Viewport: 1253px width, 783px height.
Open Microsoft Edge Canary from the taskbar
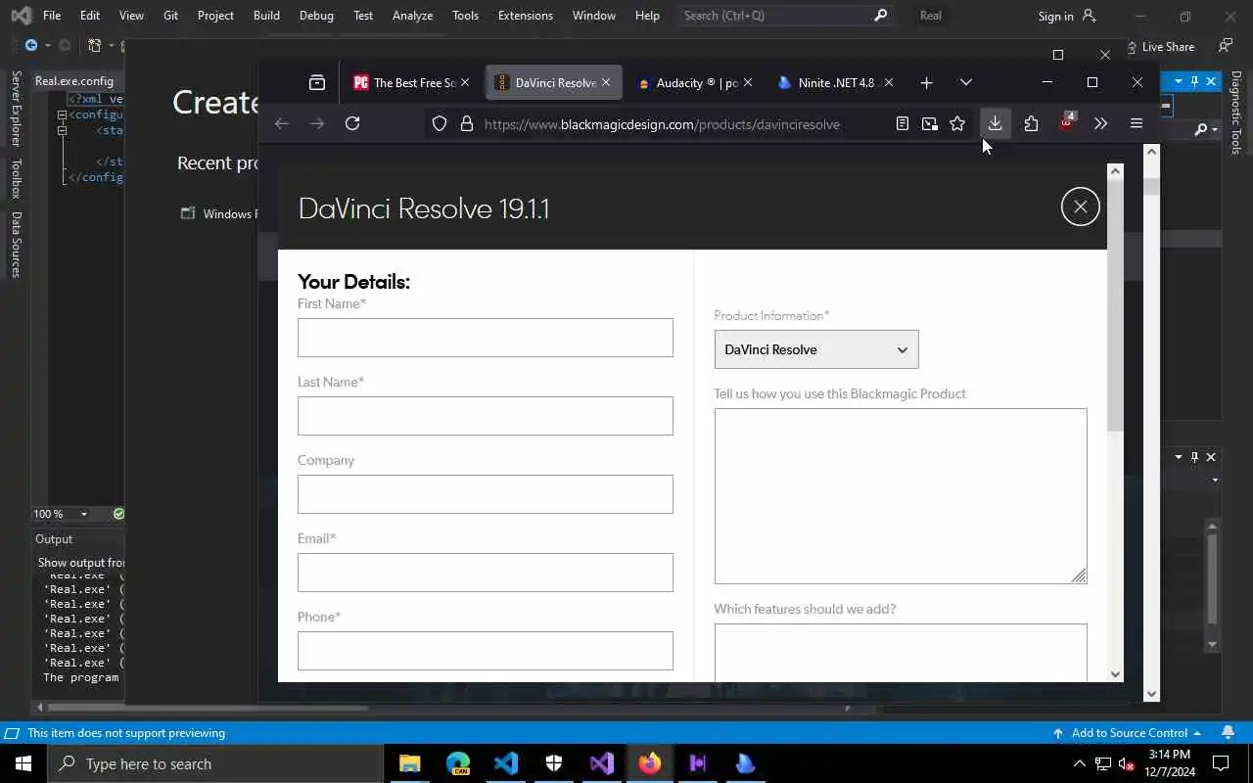pyautogui.click(x=458, y=763)
